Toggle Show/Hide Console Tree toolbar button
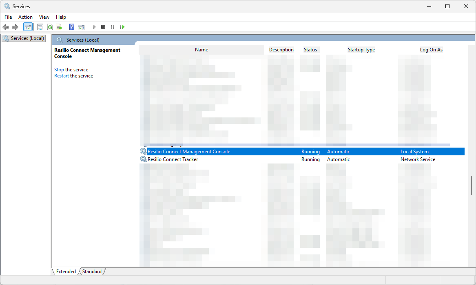The height and width of the screenshot is (285, 476). [x=28, y=27]
